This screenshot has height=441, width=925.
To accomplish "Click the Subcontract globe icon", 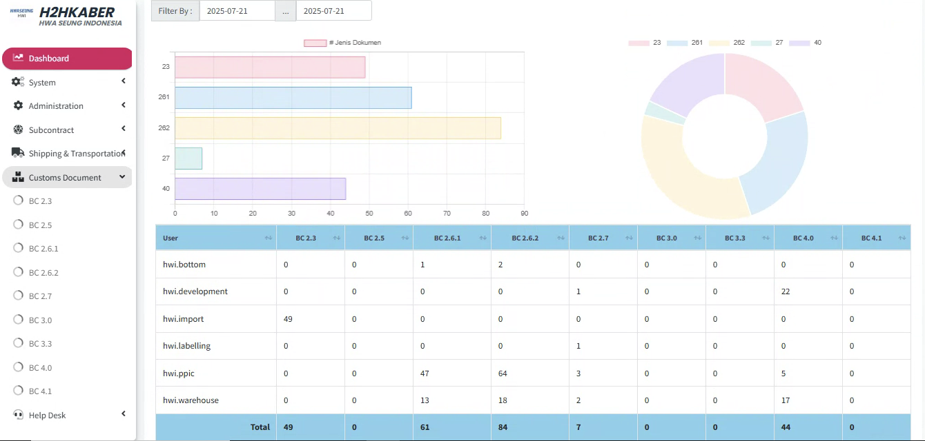I will click(18, 130).
